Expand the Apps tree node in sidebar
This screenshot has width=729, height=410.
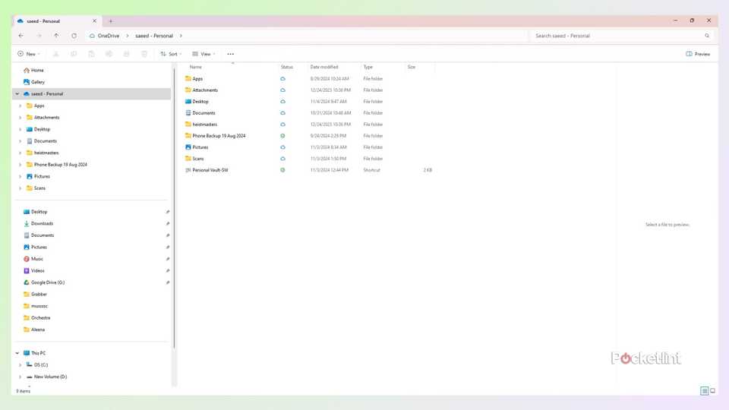tap(20, 106)
